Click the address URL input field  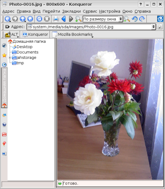click(90, 27)
